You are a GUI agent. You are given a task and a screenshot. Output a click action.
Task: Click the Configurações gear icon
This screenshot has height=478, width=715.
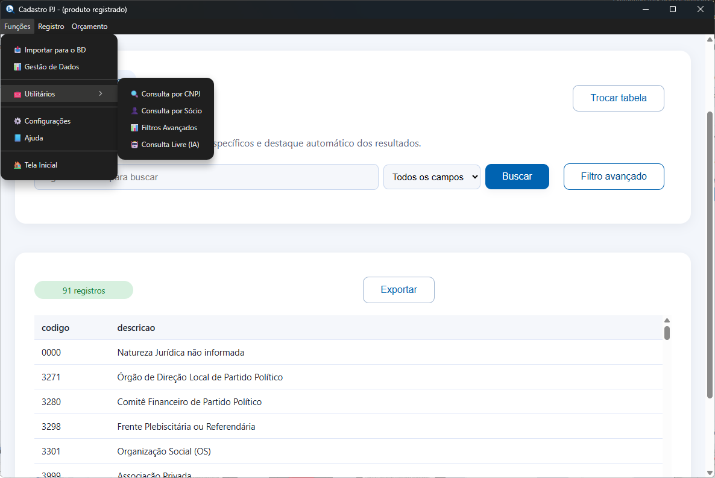(17, 121)
